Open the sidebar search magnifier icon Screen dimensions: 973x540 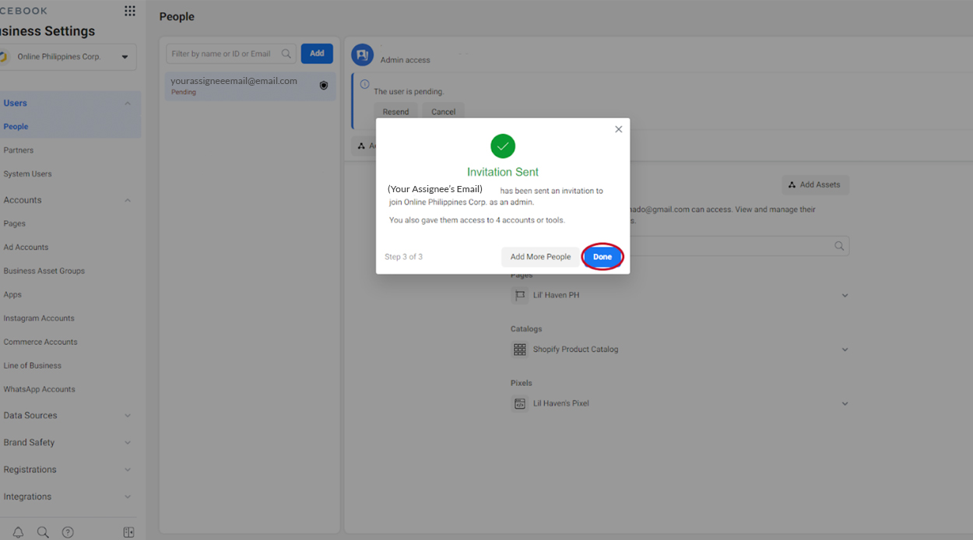43,532
